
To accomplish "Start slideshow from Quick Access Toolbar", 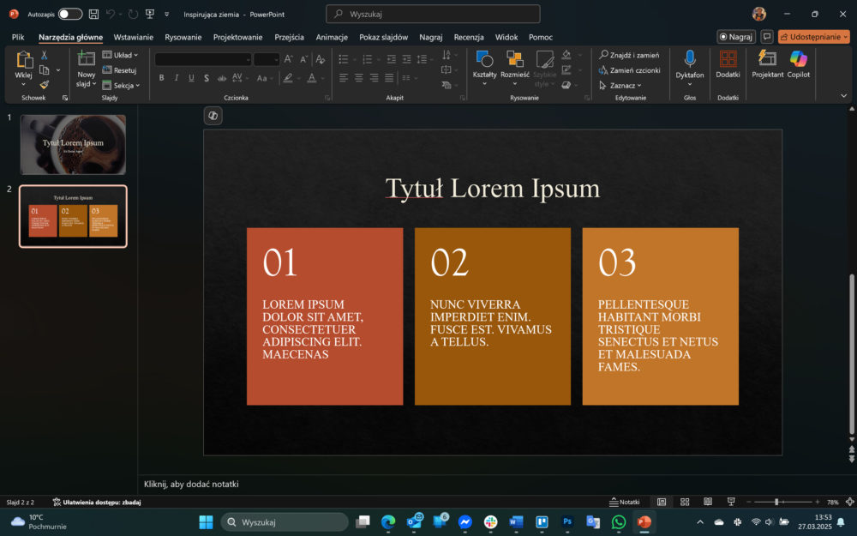I will pos(150,15).
